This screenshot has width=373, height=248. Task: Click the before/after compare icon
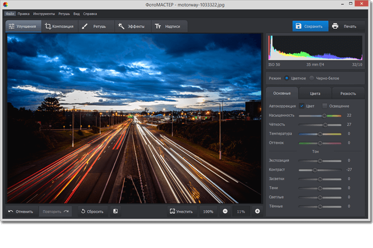coord(115,211)
